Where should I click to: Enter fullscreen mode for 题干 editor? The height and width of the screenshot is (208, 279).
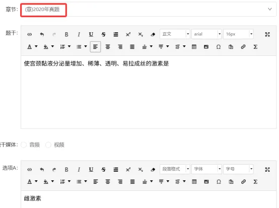[x=267, y=34]
